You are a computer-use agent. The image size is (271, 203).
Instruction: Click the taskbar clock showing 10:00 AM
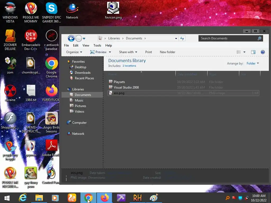pyautogui.click(x=259, y=198)
